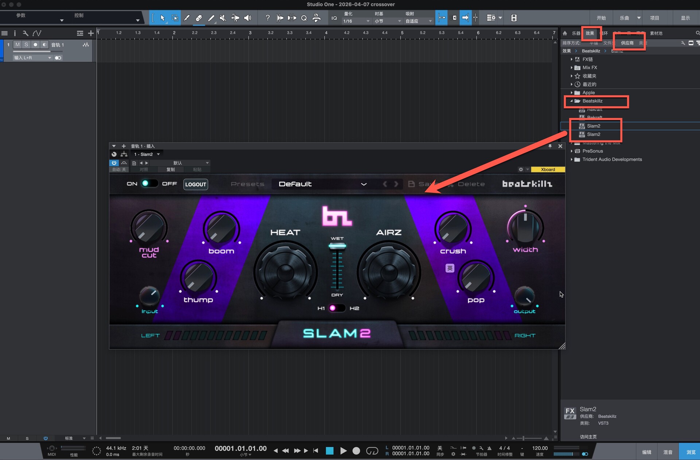Toggle Mute on track 音轨 1

(x=17, y=45)
